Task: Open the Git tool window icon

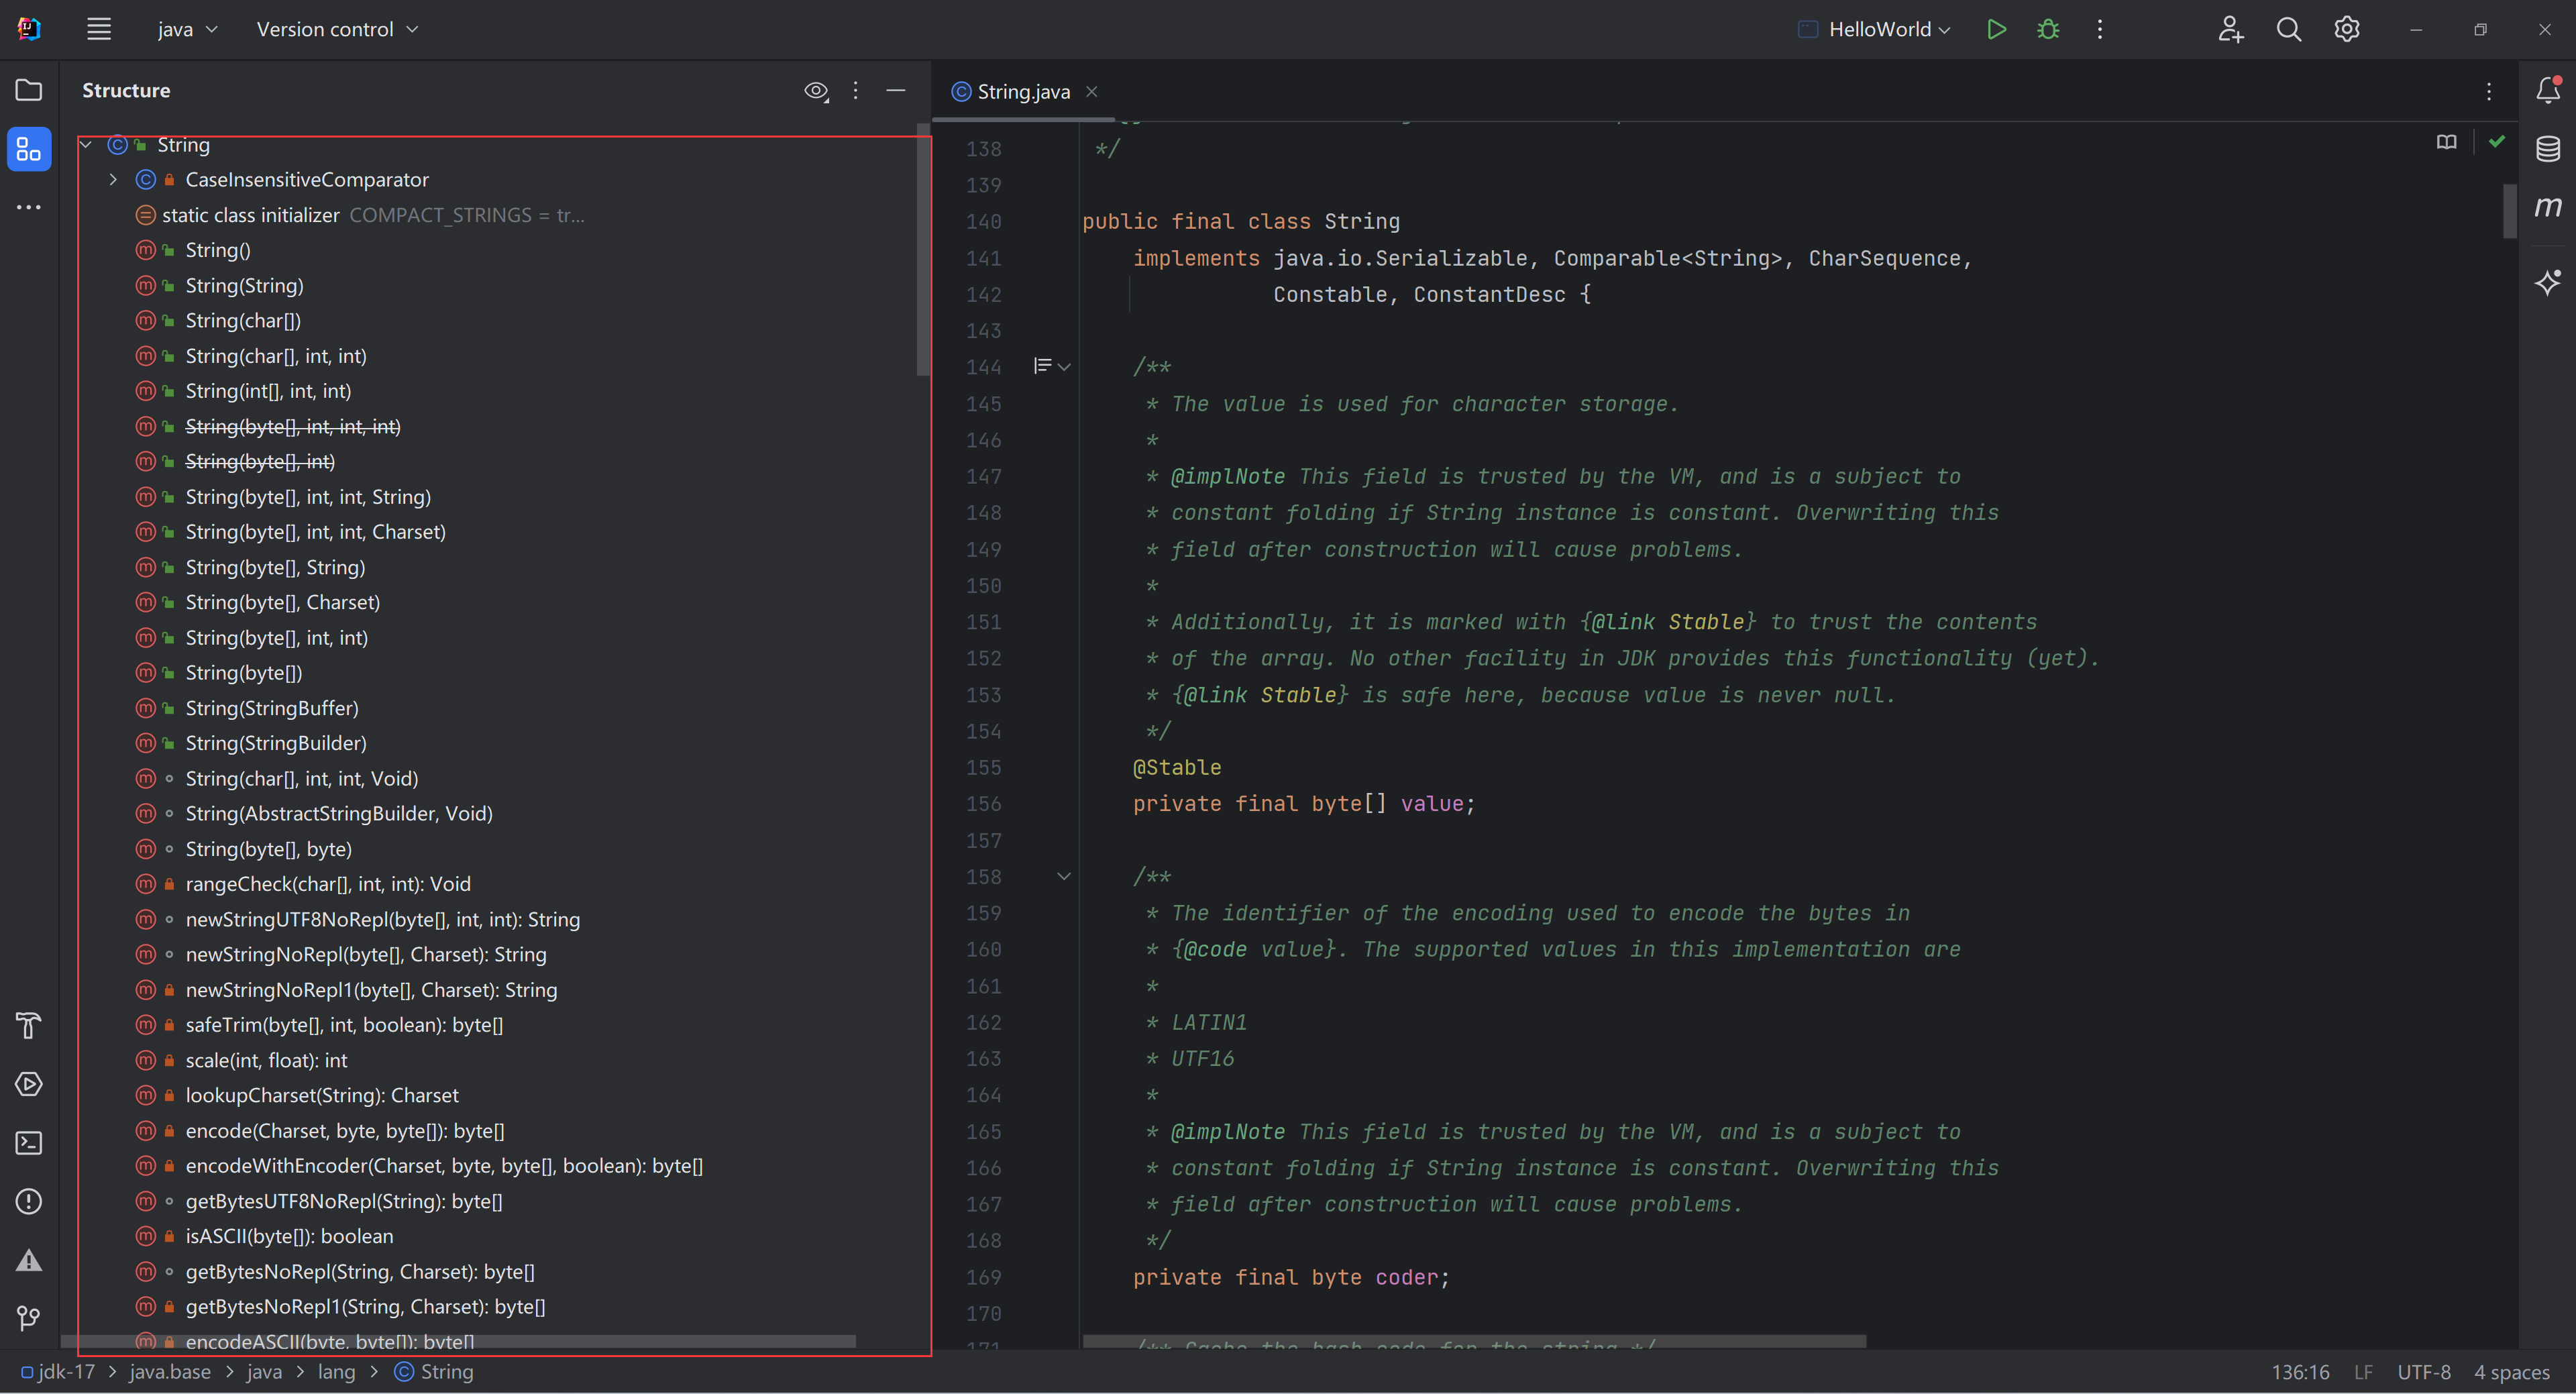Action: point(29,1318)
